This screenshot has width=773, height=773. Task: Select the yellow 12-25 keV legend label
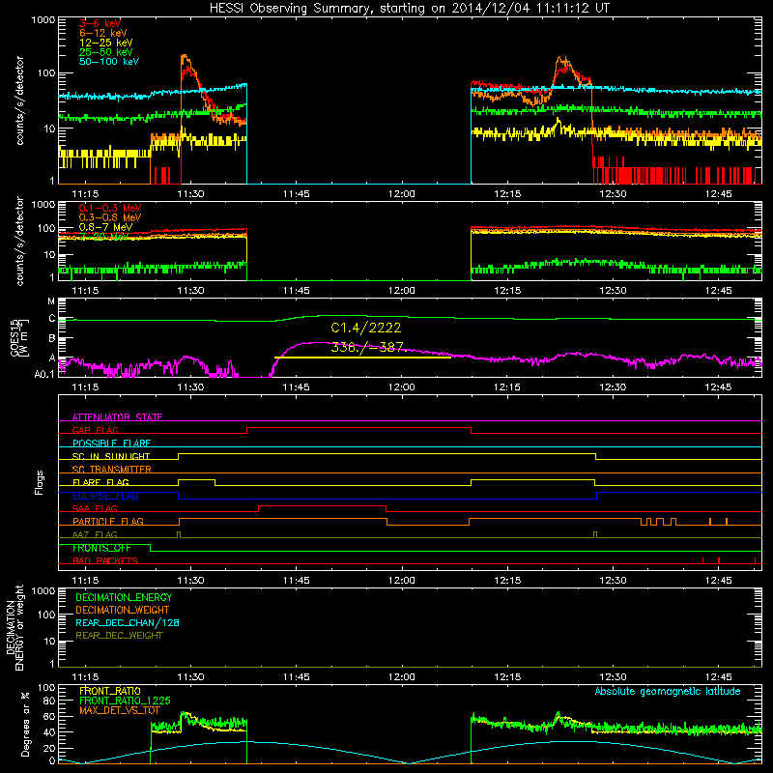point(105,43)
